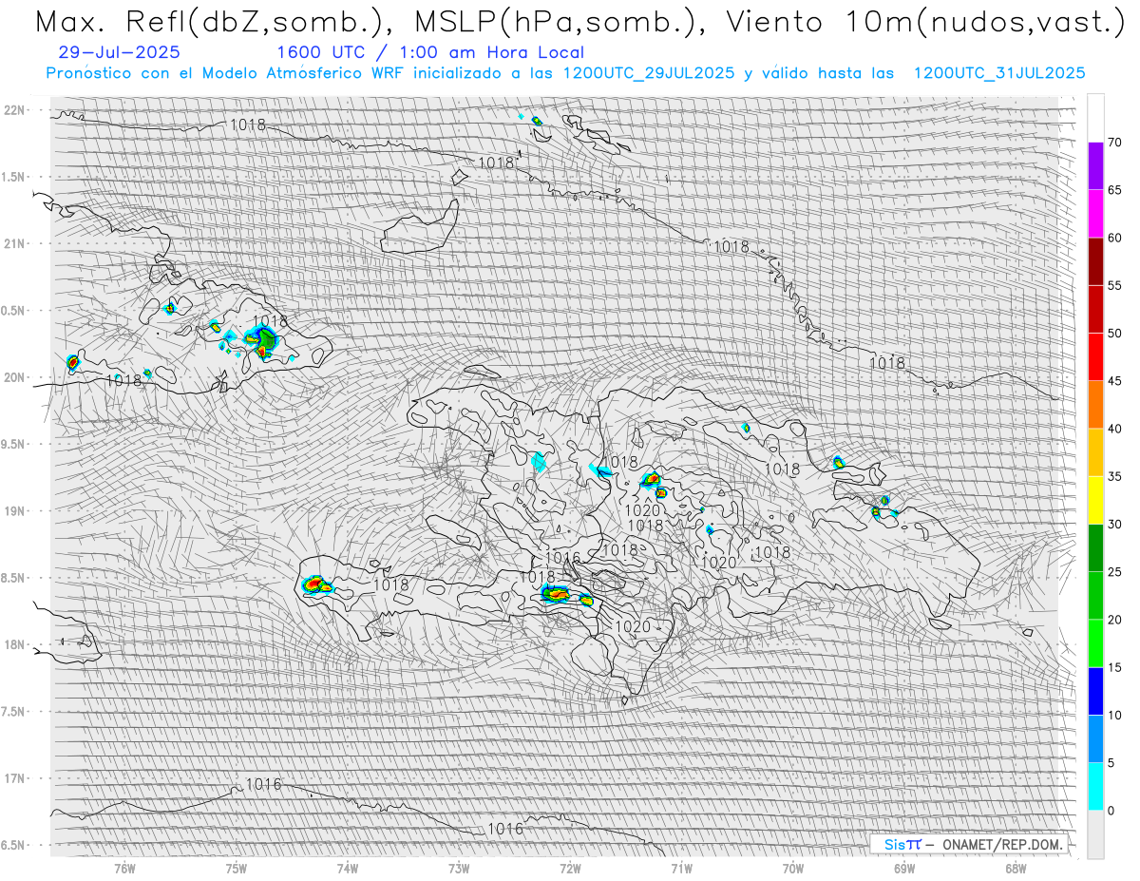
Task: Pick the bright green 15–20 dBZ band
Action: point(1095,643)
